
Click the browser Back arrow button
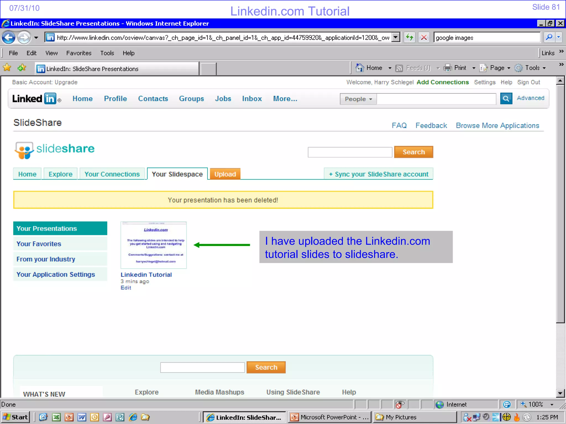click(8, 37)
